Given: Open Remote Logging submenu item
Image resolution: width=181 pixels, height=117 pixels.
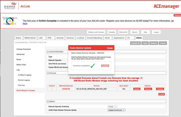Looking at the screenshot, I should pyautogui.click(x=24, y=80).
